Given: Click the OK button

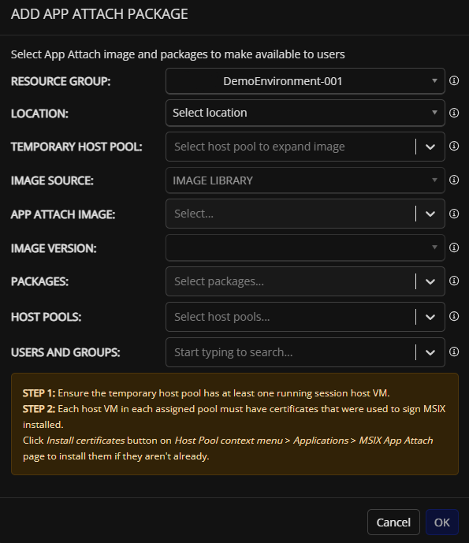Looking at the screenshot, I should tap(442, 523).
